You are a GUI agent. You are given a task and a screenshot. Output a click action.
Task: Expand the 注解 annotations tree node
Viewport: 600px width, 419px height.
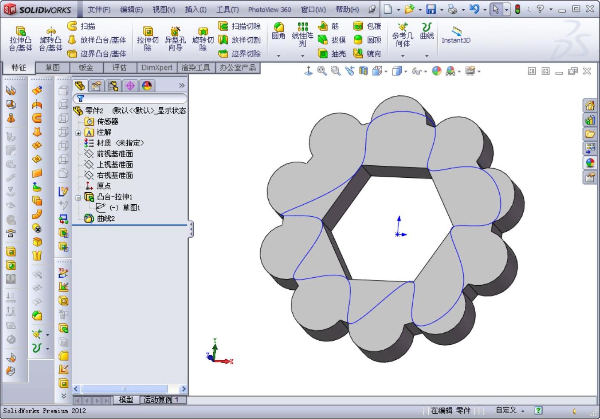click(78, 133)
